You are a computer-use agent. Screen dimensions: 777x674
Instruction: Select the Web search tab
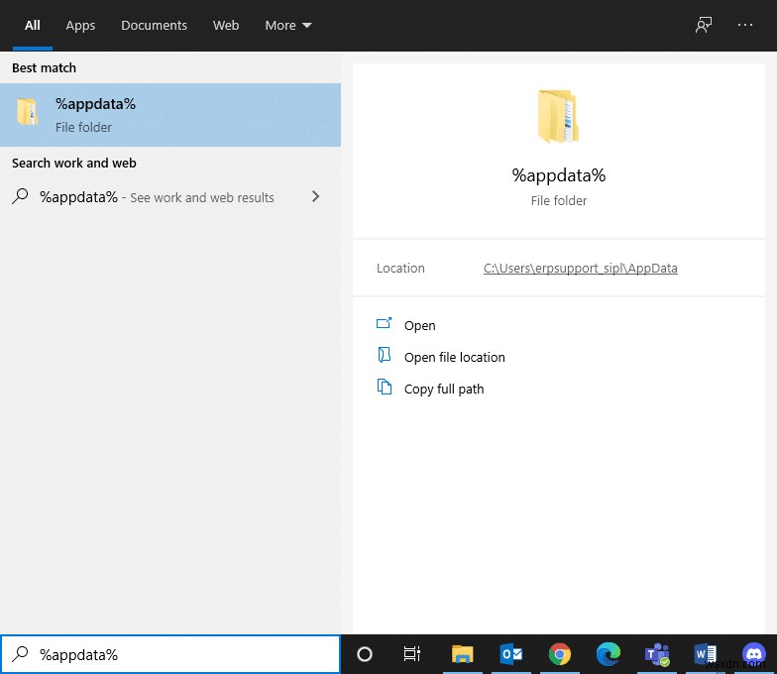tap(226, 26)
